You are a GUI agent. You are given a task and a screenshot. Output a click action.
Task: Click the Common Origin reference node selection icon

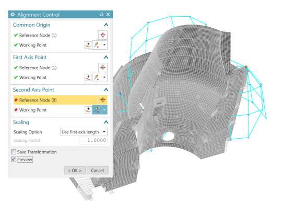103,35
